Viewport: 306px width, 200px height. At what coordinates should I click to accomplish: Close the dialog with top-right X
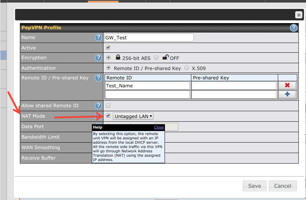[x=298, y=15]
